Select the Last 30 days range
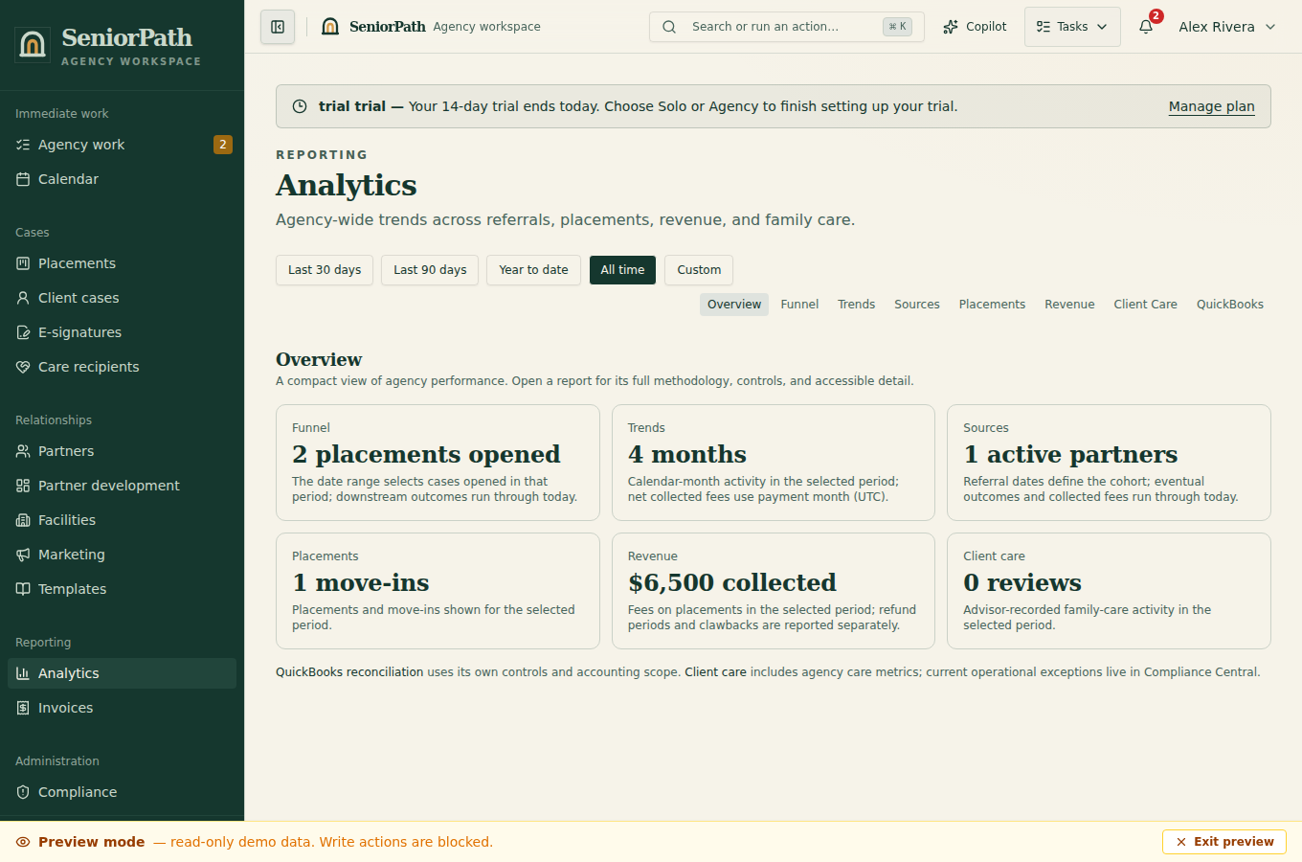The image size is (1302, 862). coord(325,270)
